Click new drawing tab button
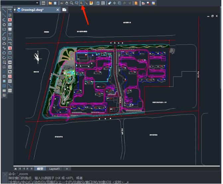 pyautogui.click(x=64, y=10)
